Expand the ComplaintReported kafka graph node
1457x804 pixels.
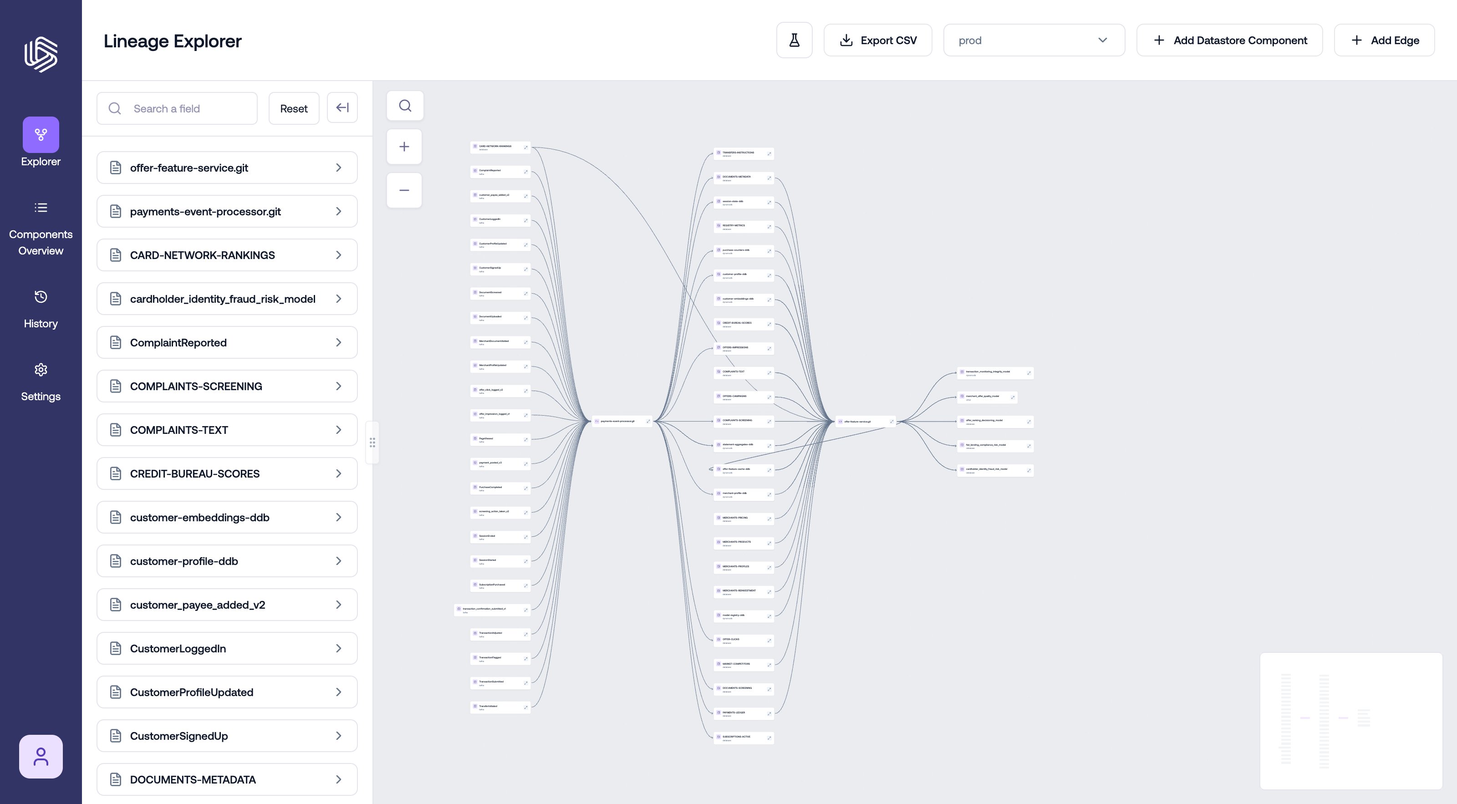[x=525, y=172]
